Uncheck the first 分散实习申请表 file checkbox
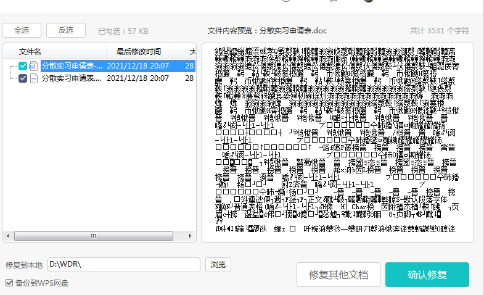The image size is (484, 295). 23,66
